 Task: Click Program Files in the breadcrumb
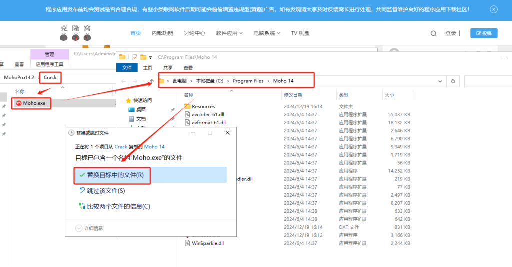[x=248, y=81]
